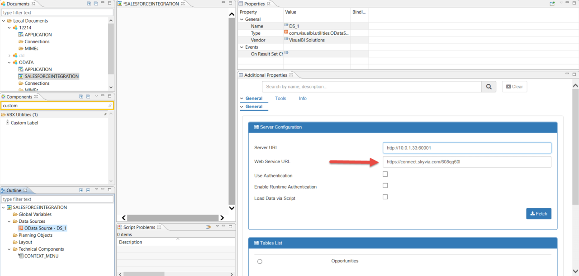Click the expand all icon in Components panel
Image resolution: width=579 pixels, height=276 pixels.
pyautogui.click(x=81, y=96)
